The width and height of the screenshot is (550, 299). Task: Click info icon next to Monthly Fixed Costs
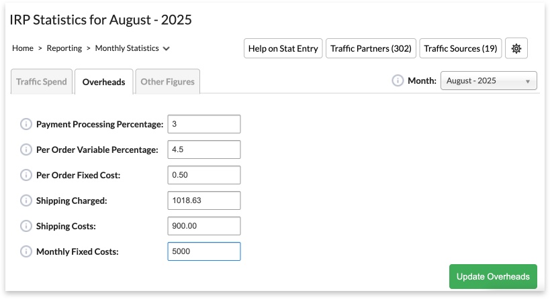(26, 251)
